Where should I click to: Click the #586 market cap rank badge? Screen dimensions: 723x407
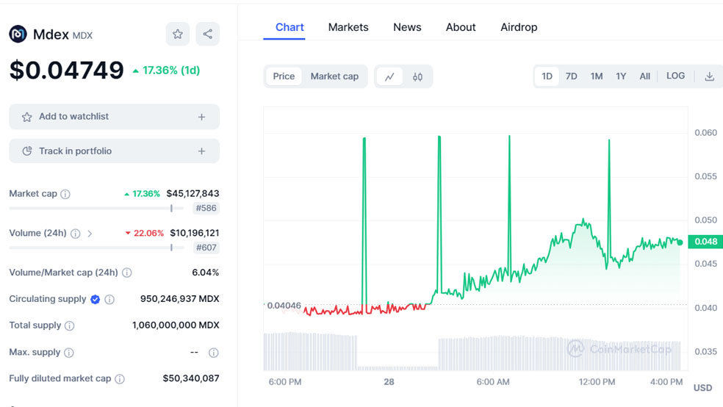206,209
